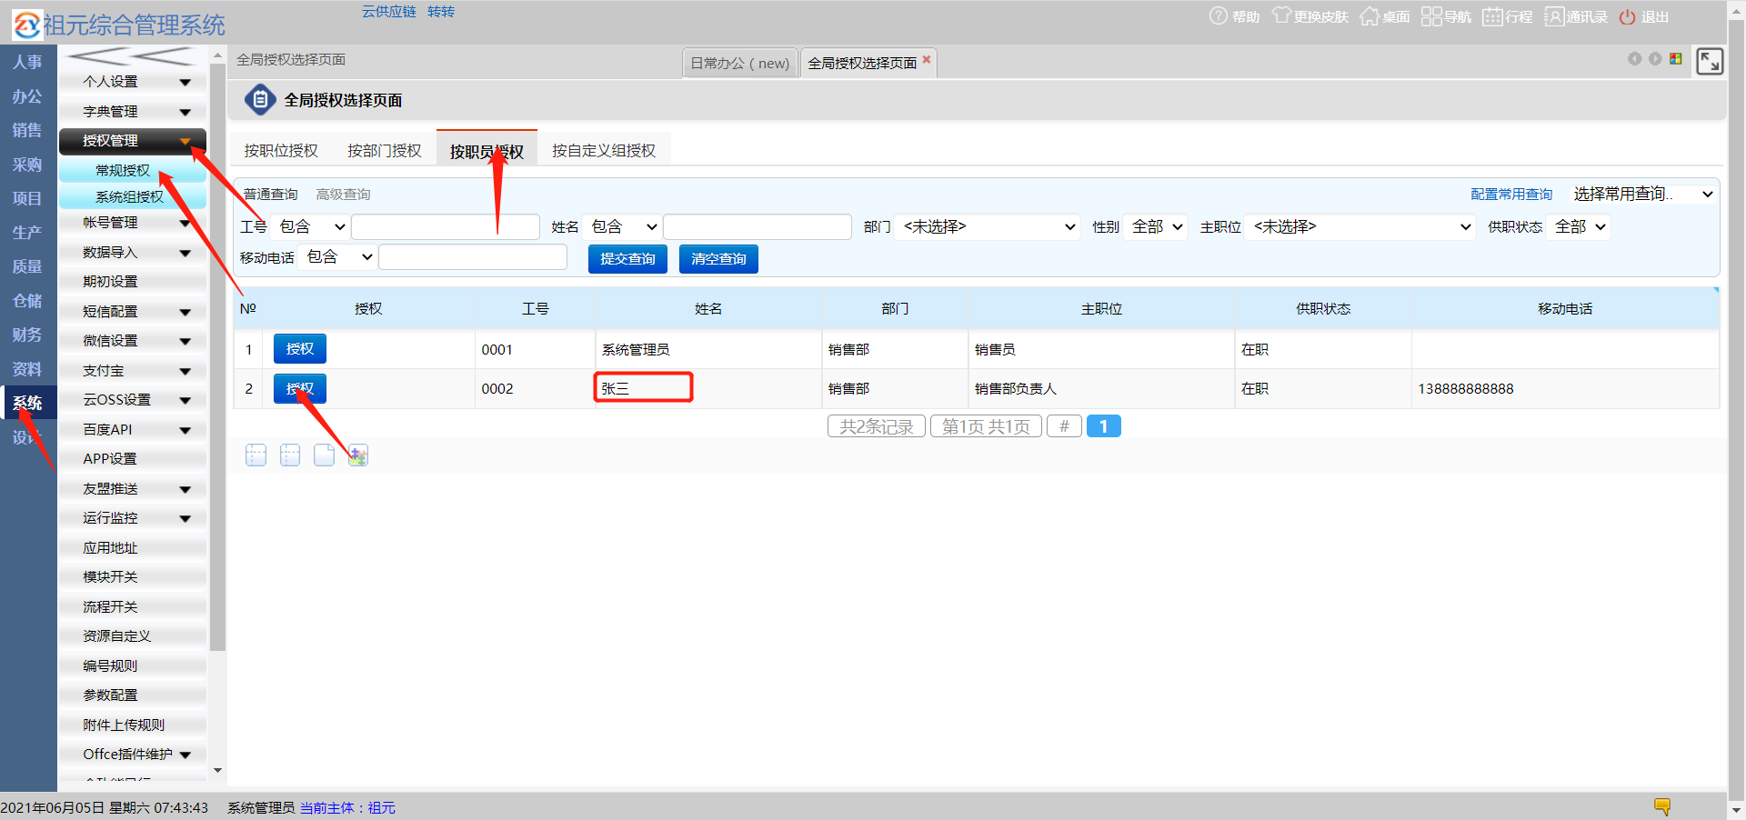
Task: Click the next tab right arrow icon
Action: point(1655,59)
